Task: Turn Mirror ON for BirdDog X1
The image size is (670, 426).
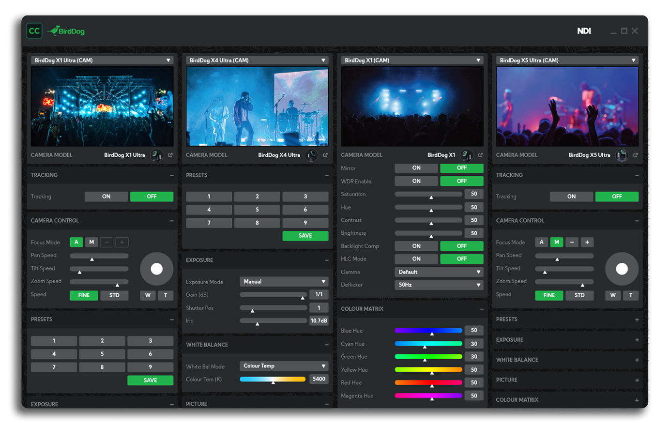Action: pyautogui.click(x=416, y=168)
